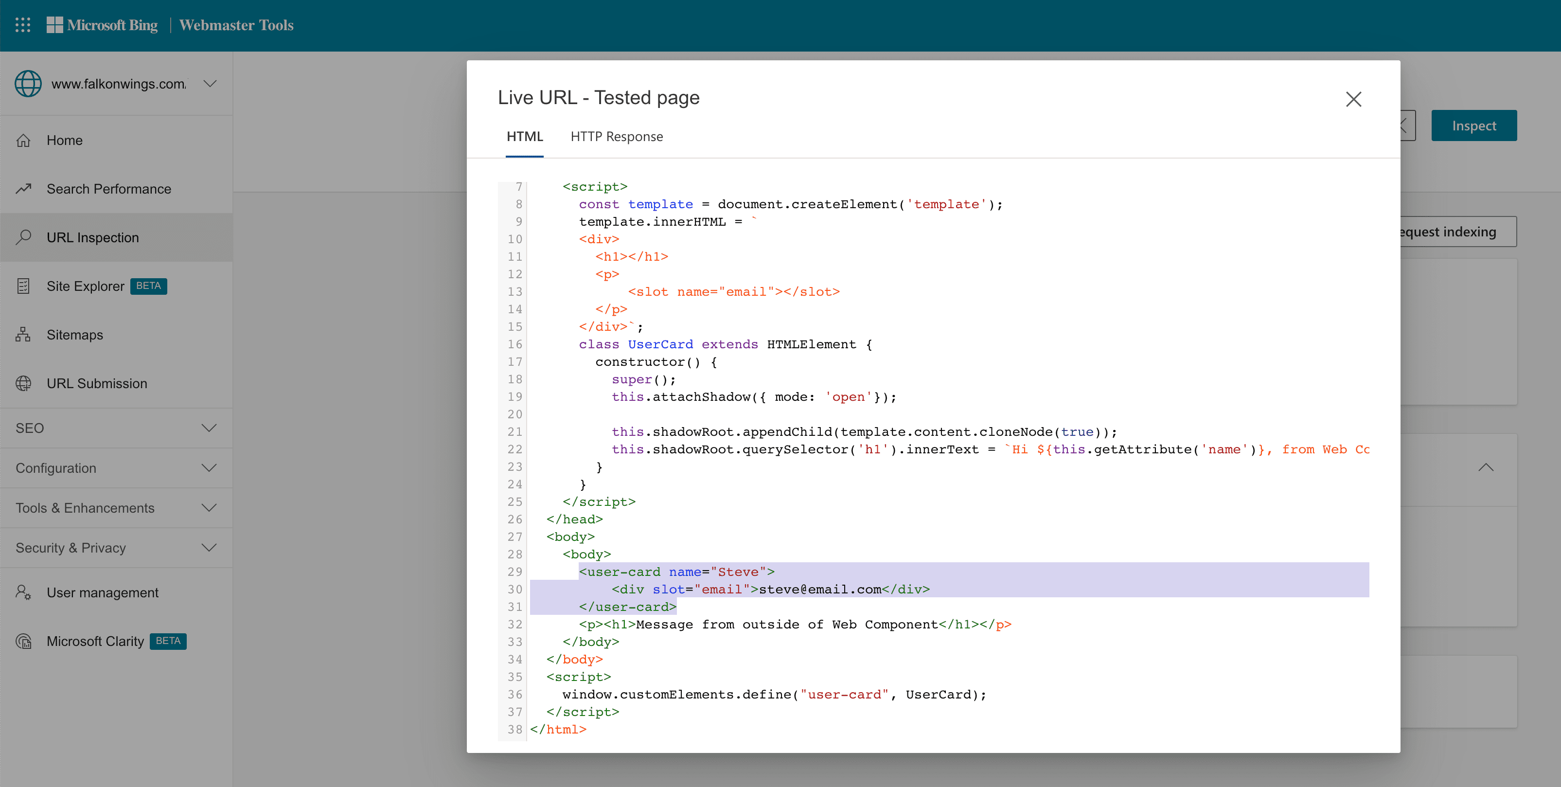Click the steve@email.com code line

[770, 590]
